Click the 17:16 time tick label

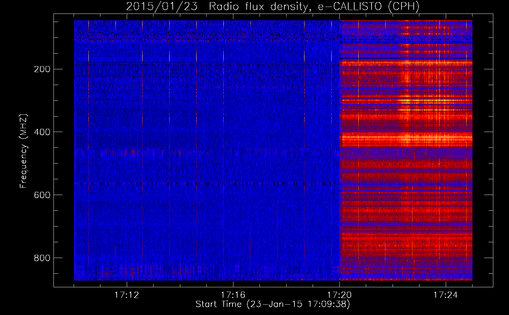pos(233,295)
